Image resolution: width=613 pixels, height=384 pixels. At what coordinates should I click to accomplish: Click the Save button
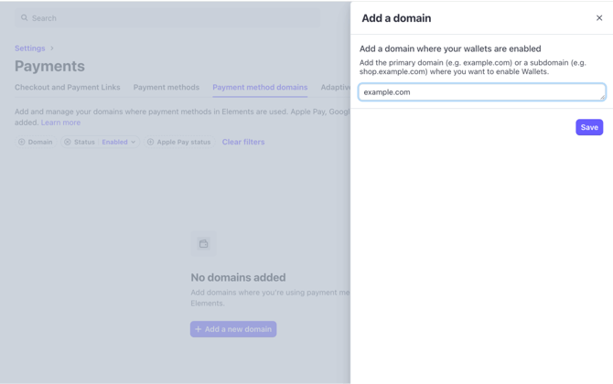tap(589, 127)
